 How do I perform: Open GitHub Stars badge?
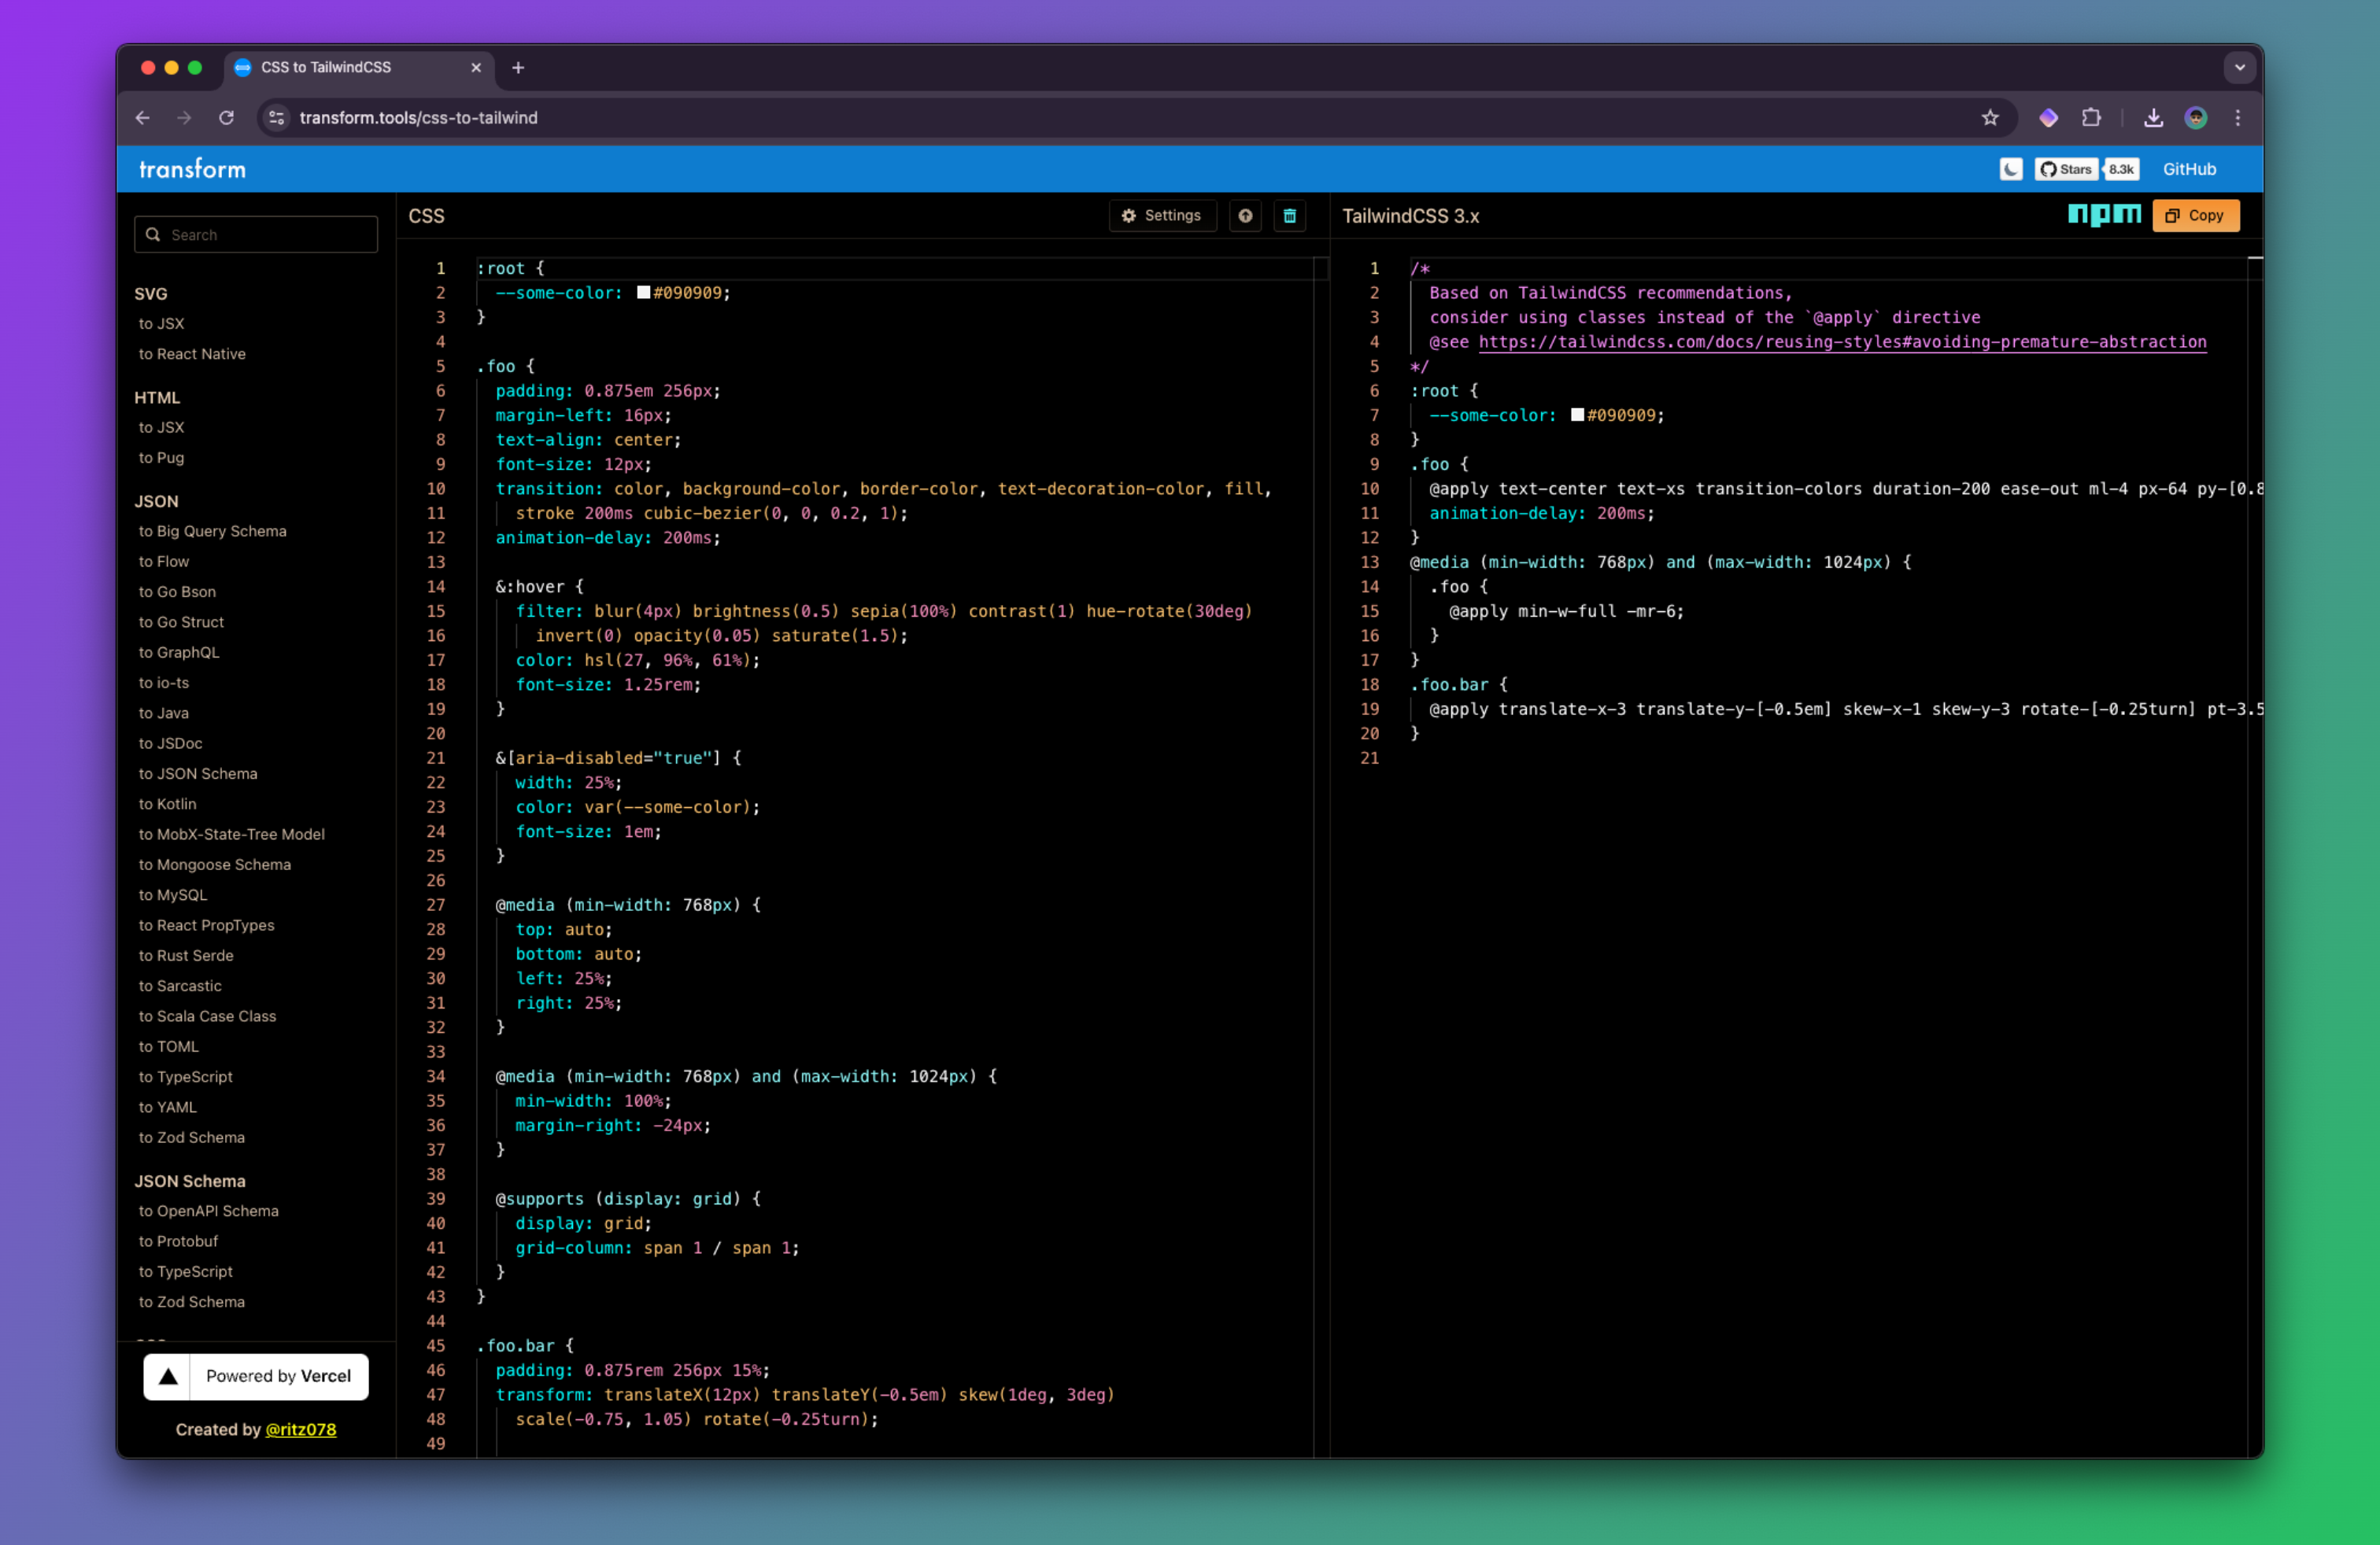coord(2066,169)
